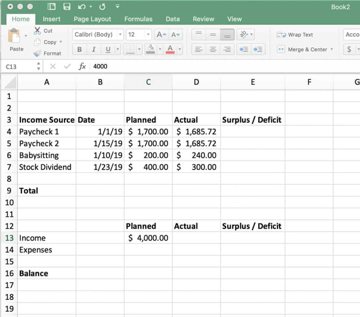The image size is (360, 317).
Task: Switch to the Home tab
Action: [21, 19]
